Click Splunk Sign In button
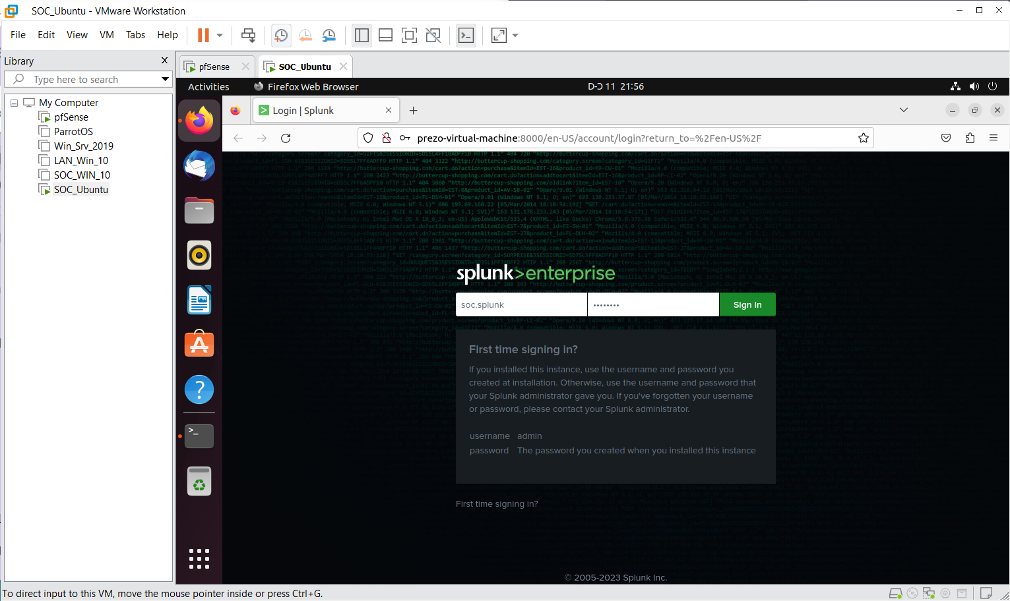Viewport: 1010px width, 601px height. [x=747, y=304]
